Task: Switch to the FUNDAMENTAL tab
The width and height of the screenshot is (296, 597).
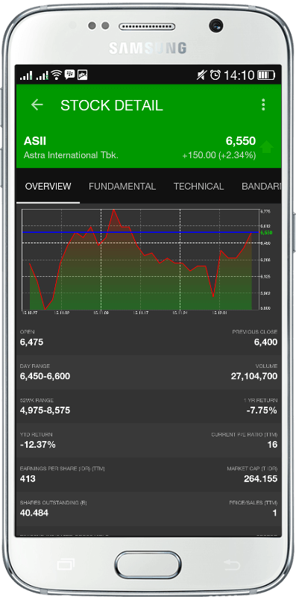Action: click(122, 186)
